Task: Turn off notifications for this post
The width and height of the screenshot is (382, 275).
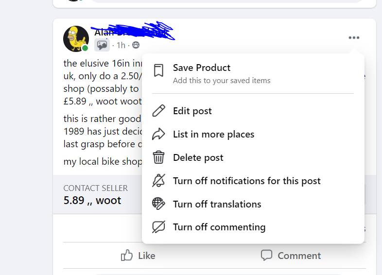Action: pyautogui.click(x=246, y=181)
